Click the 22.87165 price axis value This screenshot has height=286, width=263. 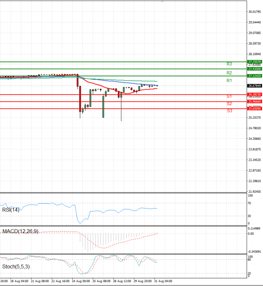tap(255, 170)
